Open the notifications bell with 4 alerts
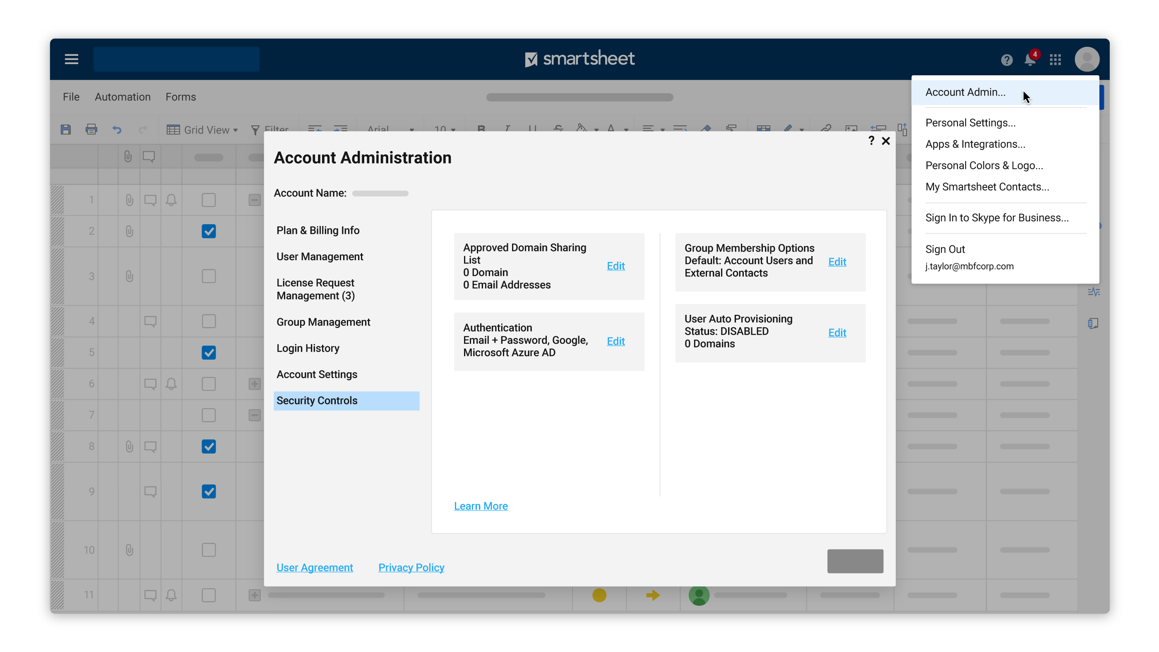 coord(1030,59)
